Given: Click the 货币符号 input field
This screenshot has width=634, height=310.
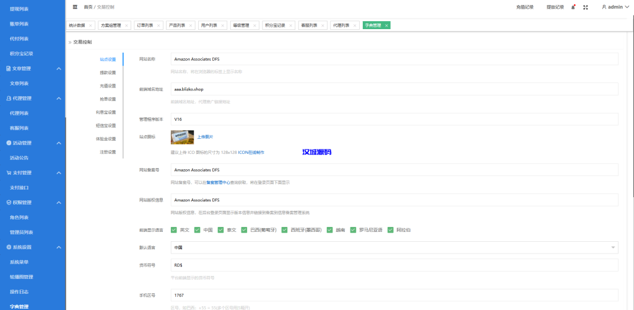Looking at the screenshot, I should (x=394, y=265).
